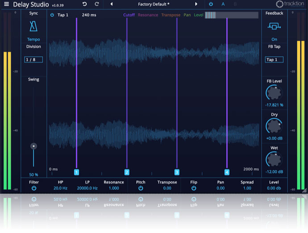This screenshot has height=233, width=308.
Task: Go to the next preset arrow
Action: click(196, 4)
